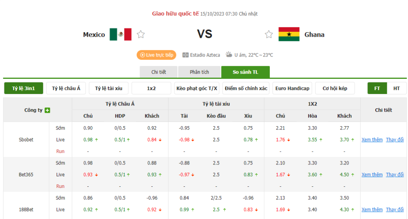Favorite Mexico with the star icon
This screenshot has height=219, width=408.
pyautogui.click(x=141, y=34)
